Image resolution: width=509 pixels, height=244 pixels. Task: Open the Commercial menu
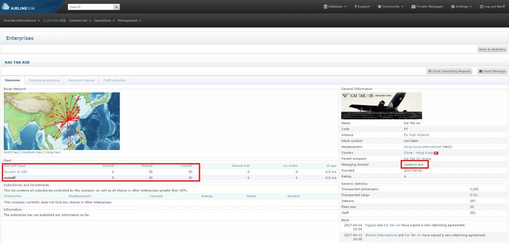point(80,20)
